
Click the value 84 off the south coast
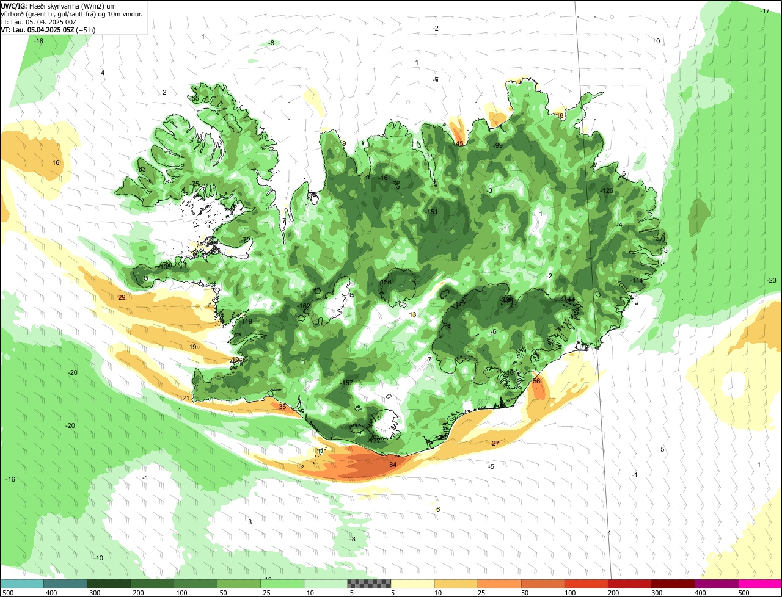393,465
